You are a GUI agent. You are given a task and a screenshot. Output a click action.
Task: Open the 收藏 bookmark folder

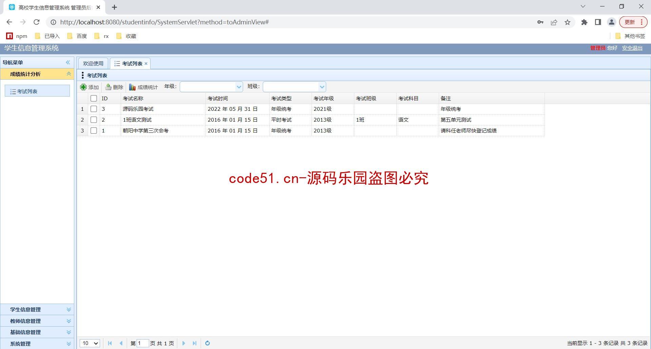tap(126, 36)
